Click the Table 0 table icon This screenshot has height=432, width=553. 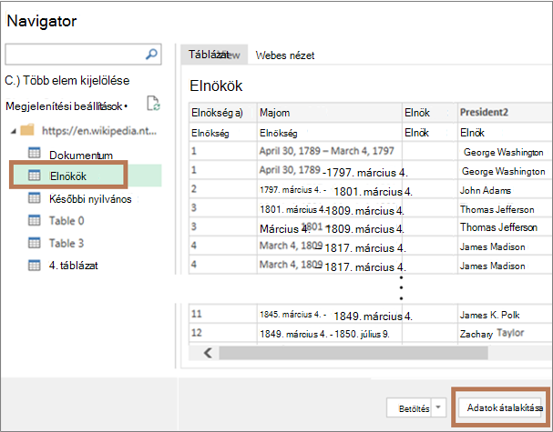[x=35, y=220]
